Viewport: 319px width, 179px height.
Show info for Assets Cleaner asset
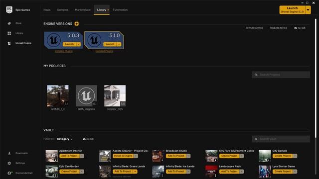(x=109, y=160)
